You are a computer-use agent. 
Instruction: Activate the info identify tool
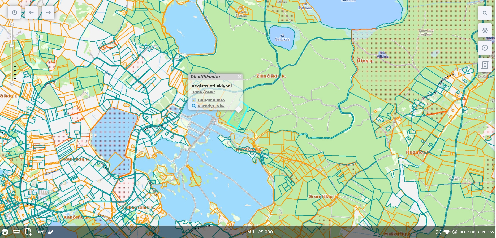[x=485, y=48]
